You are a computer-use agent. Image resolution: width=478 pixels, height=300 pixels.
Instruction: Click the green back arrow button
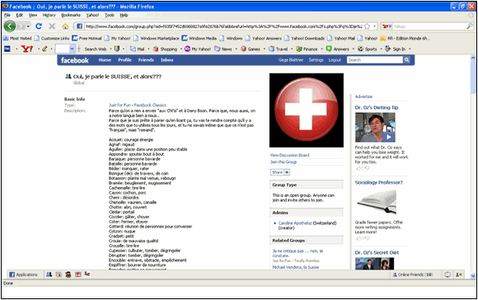[x=10, y=26]
